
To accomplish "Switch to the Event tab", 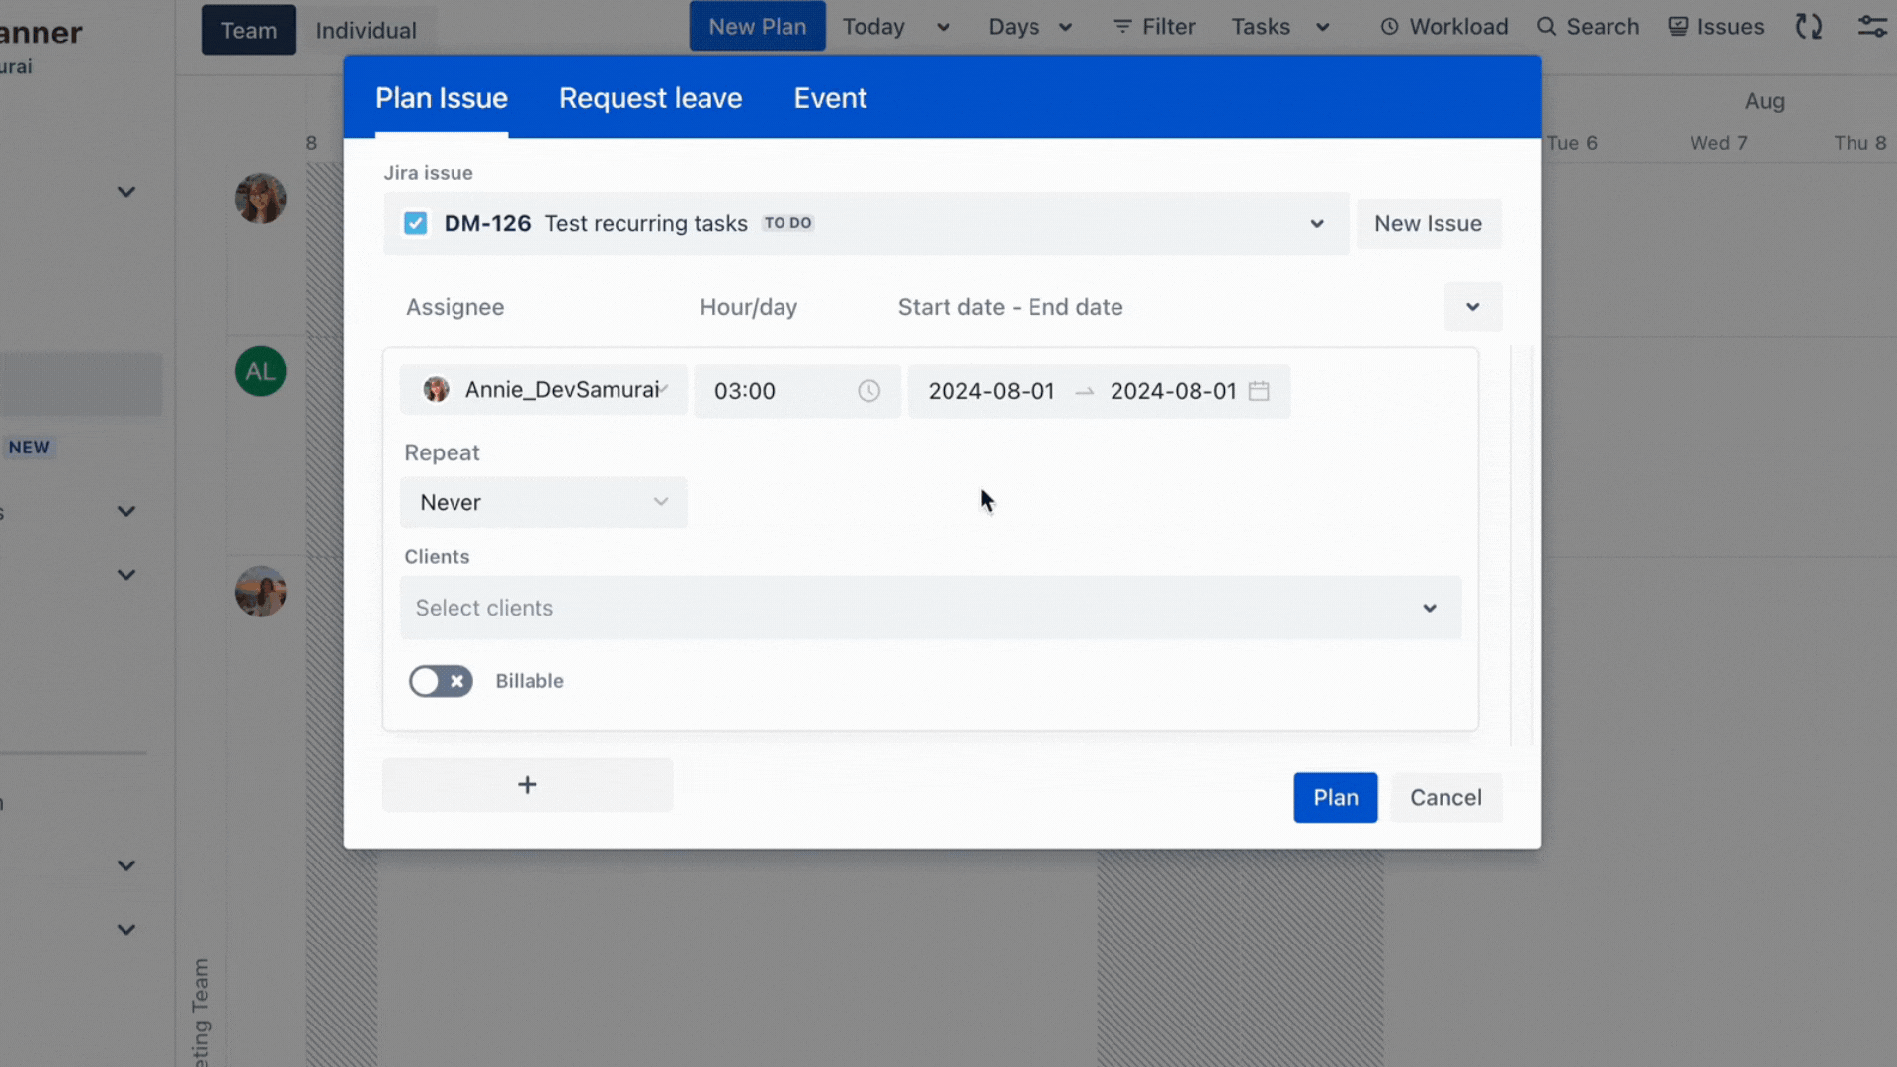I will [831, 97].
